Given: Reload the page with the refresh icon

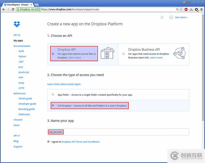Looking at the screenshot, I should (x=13, y=9).
